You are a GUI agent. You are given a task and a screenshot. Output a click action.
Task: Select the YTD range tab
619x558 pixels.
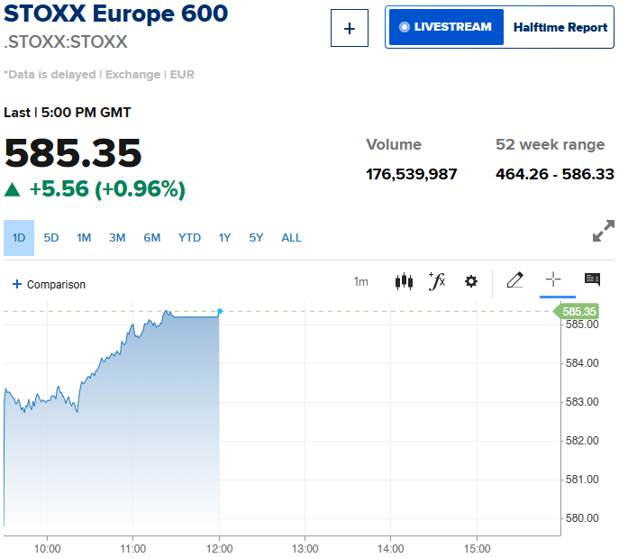coord(189,238)
